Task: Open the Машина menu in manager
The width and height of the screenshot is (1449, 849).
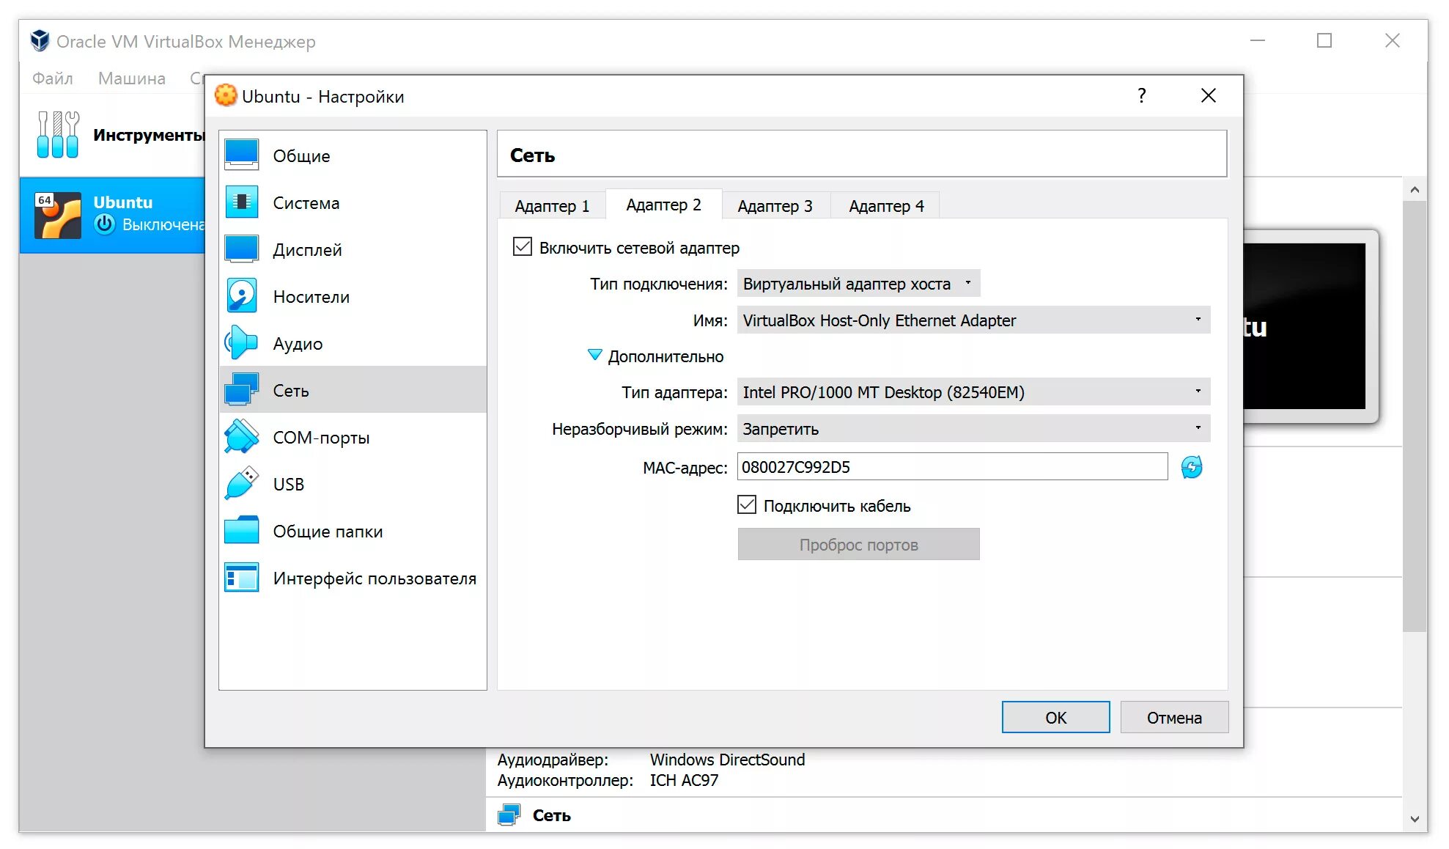Action: [132, 78]
